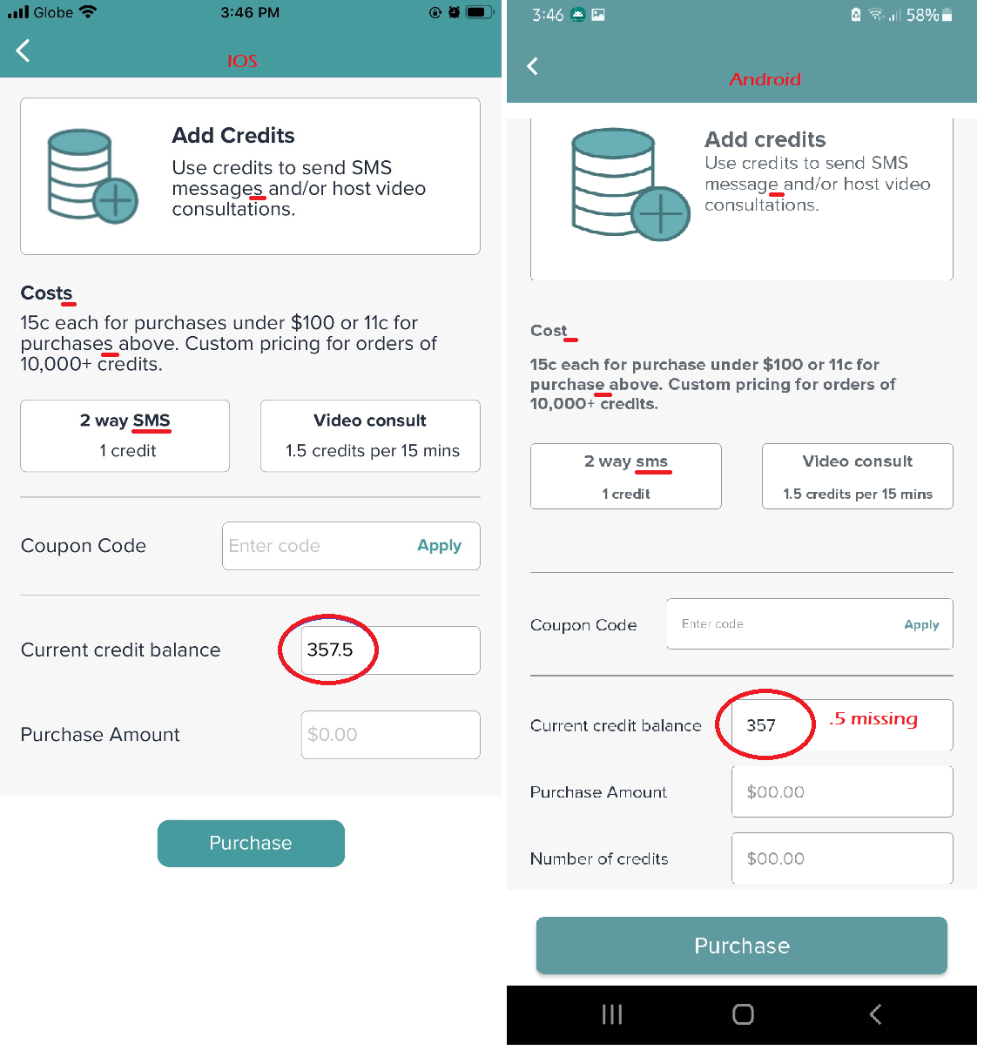Select the iOS 2 way SMS card
The width and height of the screenshot is (984, 1057).
[x=125, y=435]
